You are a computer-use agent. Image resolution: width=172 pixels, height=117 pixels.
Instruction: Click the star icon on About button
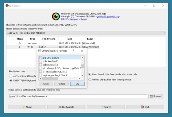click(x=24, y=107)
